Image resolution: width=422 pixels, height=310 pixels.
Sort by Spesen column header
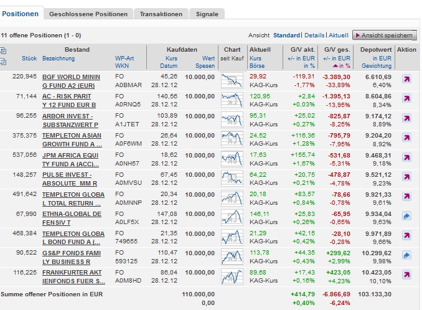205,66
